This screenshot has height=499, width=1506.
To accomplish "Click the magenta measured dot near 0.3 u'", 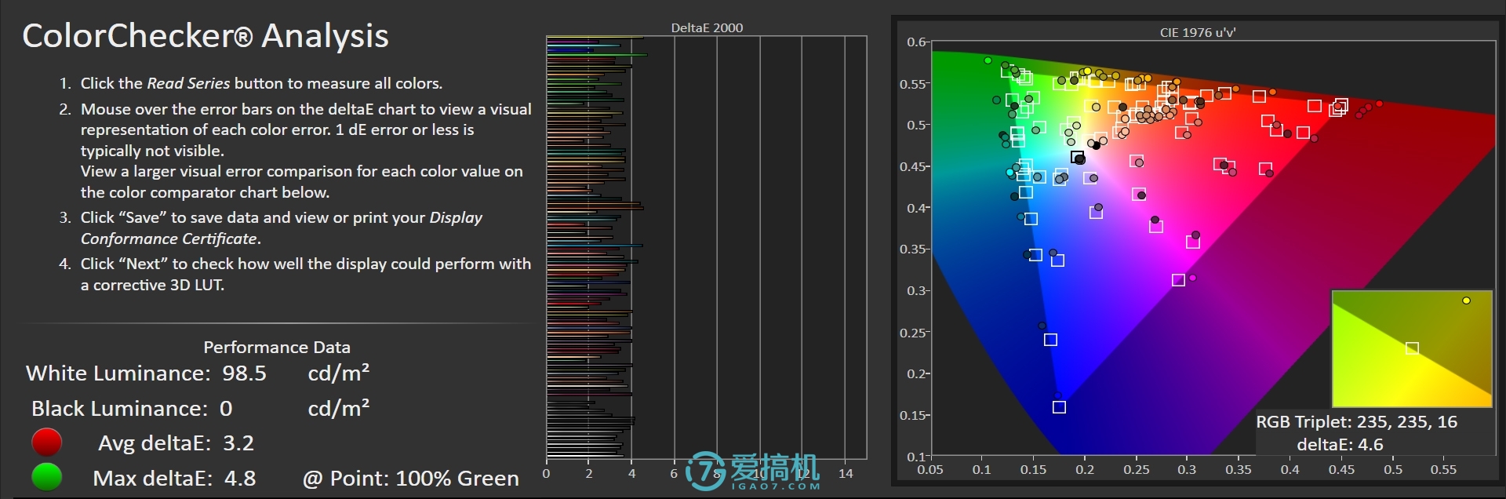I will pyautogui.click(x=1193, y=278).
